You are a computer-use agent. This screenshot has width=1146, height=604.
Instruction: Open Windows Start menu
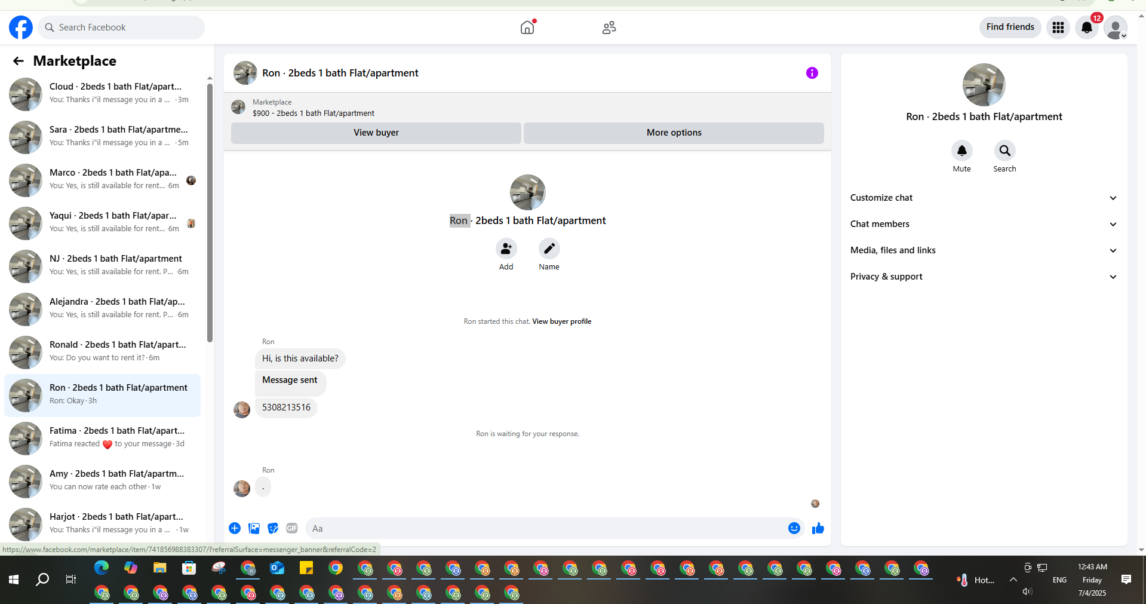[x=14, y=580]
